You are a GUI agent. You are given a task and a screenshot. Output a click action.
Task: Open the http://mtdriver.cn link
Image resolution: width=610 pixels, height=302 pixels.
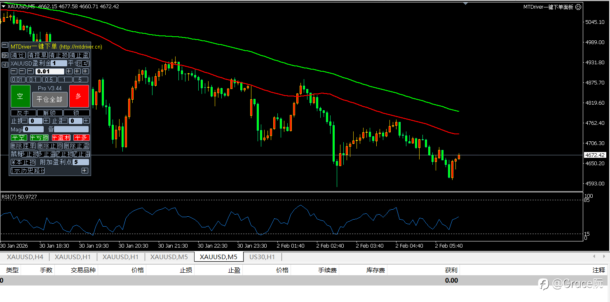pyautogui.click(x=81, y=47)
